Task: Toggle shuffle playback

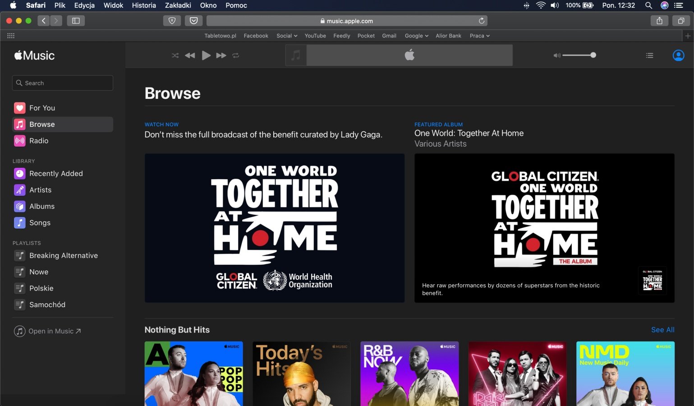Action: [175, 55]
